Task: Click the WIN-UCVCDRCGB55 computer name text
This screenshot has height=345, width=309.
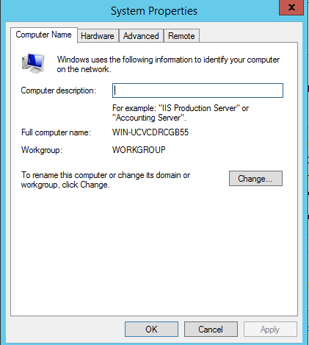Action: click(x=150, y=132)
